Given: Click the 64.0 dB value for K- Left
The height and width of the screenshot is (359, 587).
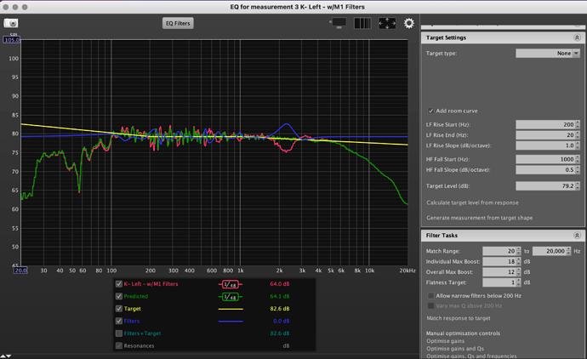Looking at the screenshot, I should pos(280,284).
